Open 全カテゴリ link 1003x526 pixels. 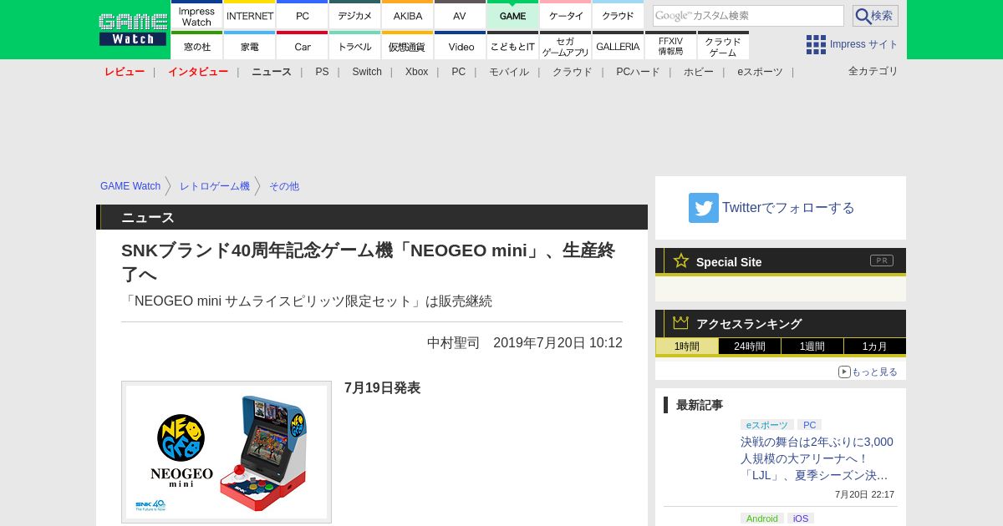pyautogui.click(x=873, y=71)
